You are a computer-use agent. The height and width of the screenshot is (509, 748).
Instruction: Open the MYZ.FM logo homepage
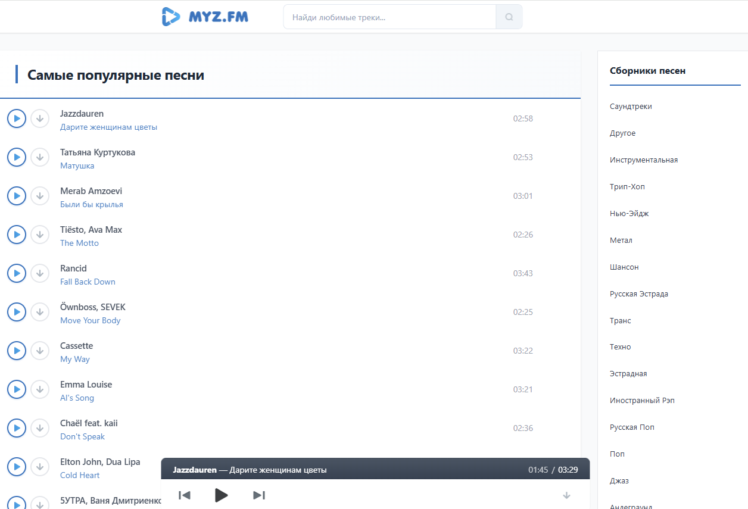[205, 17]
